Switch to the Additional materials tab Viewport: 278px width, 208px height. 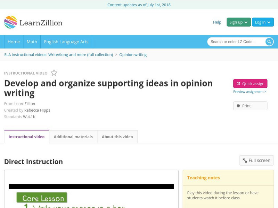[73, 137]
